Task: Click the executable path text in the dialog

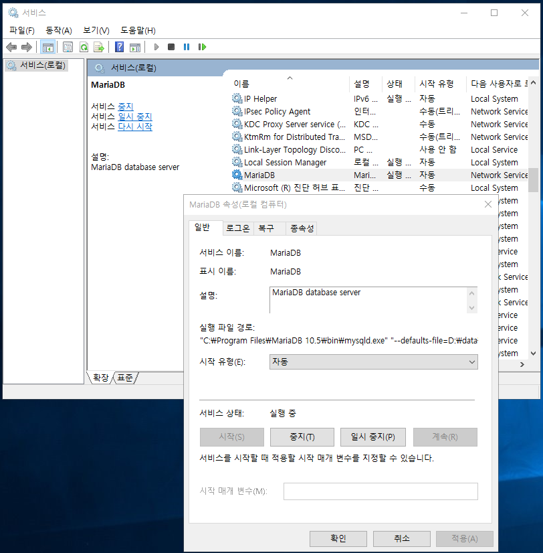Action: 338,340
